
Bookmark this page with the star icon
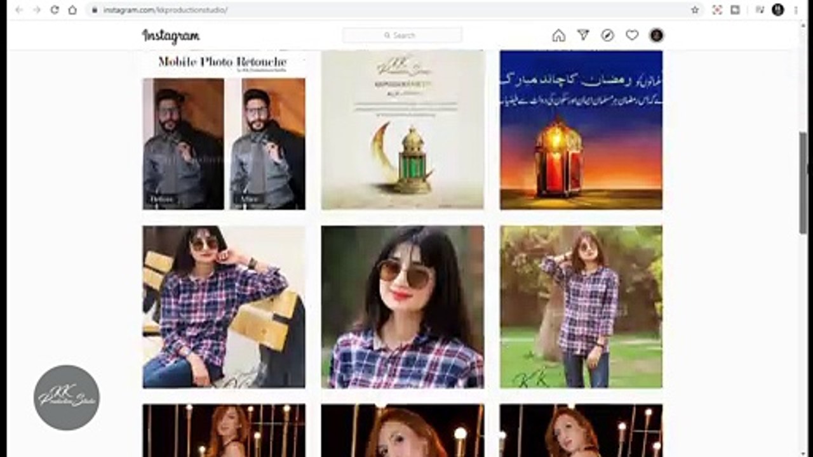695,10
